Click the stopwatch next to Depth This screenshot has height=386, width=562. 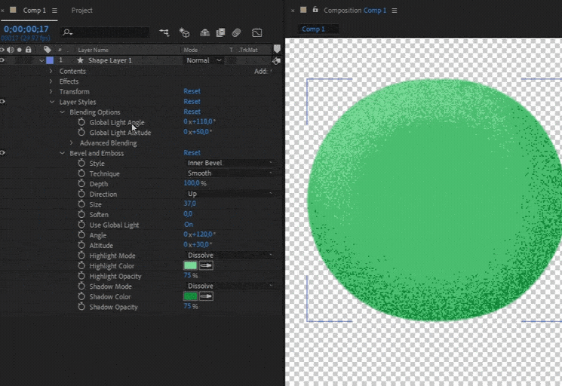(x=81, y=184)
